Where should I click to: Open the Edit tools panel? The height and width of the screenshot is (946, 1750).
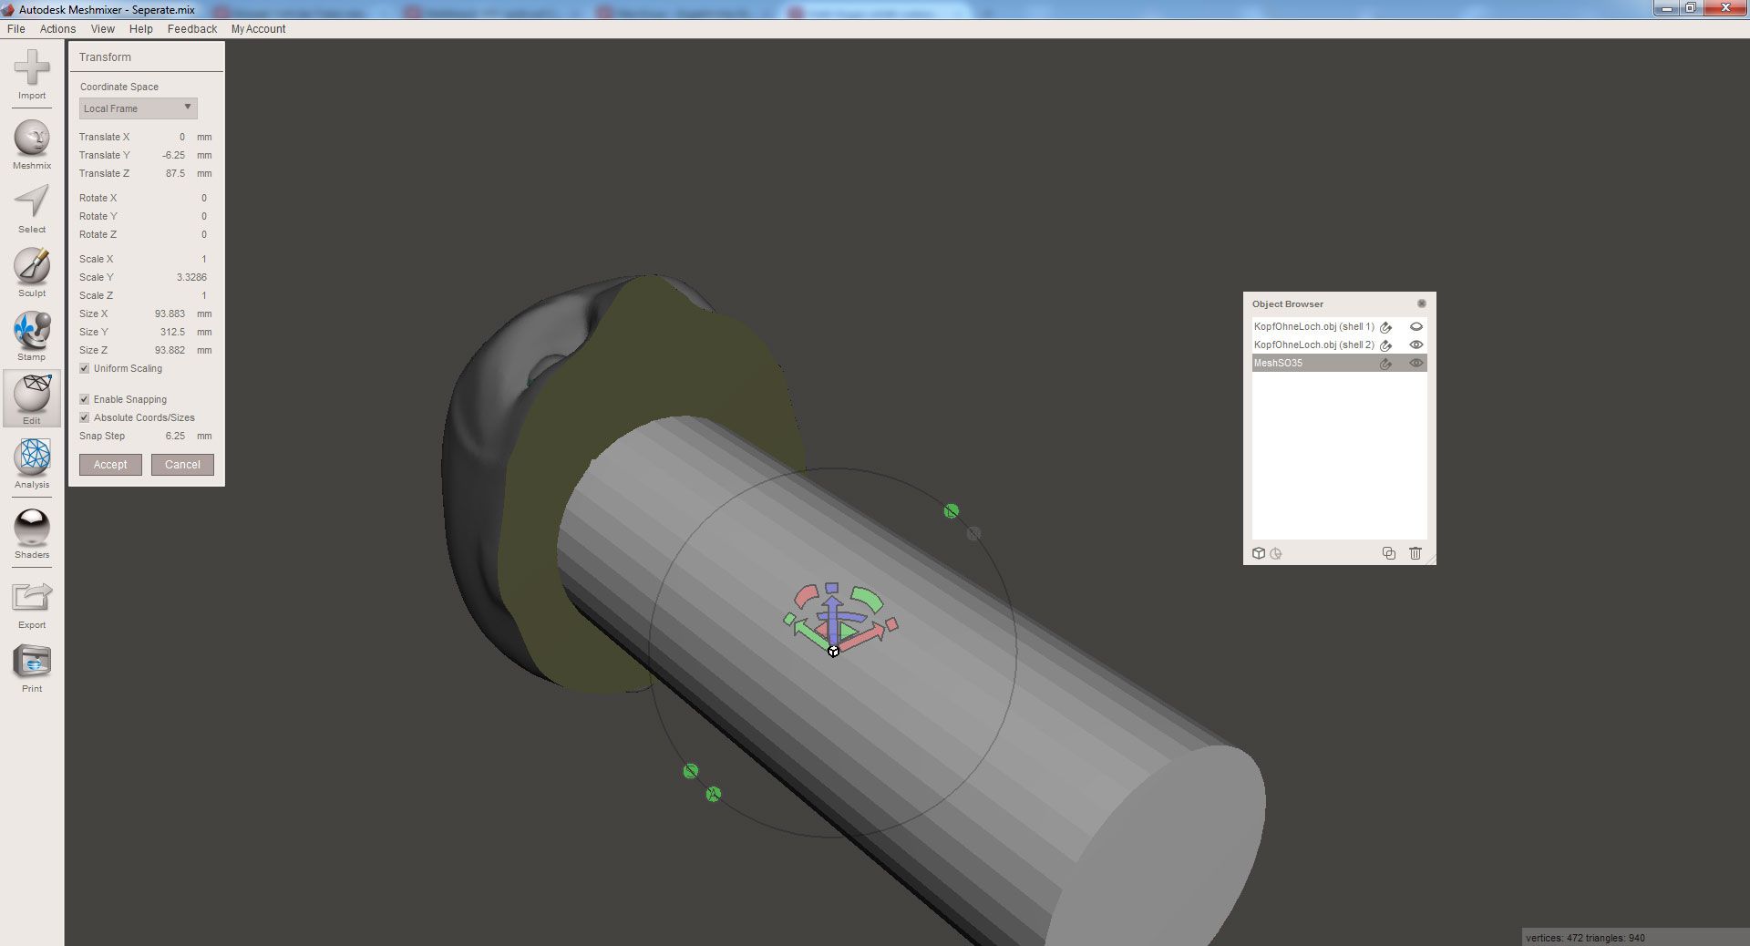(x=32, y=399)
